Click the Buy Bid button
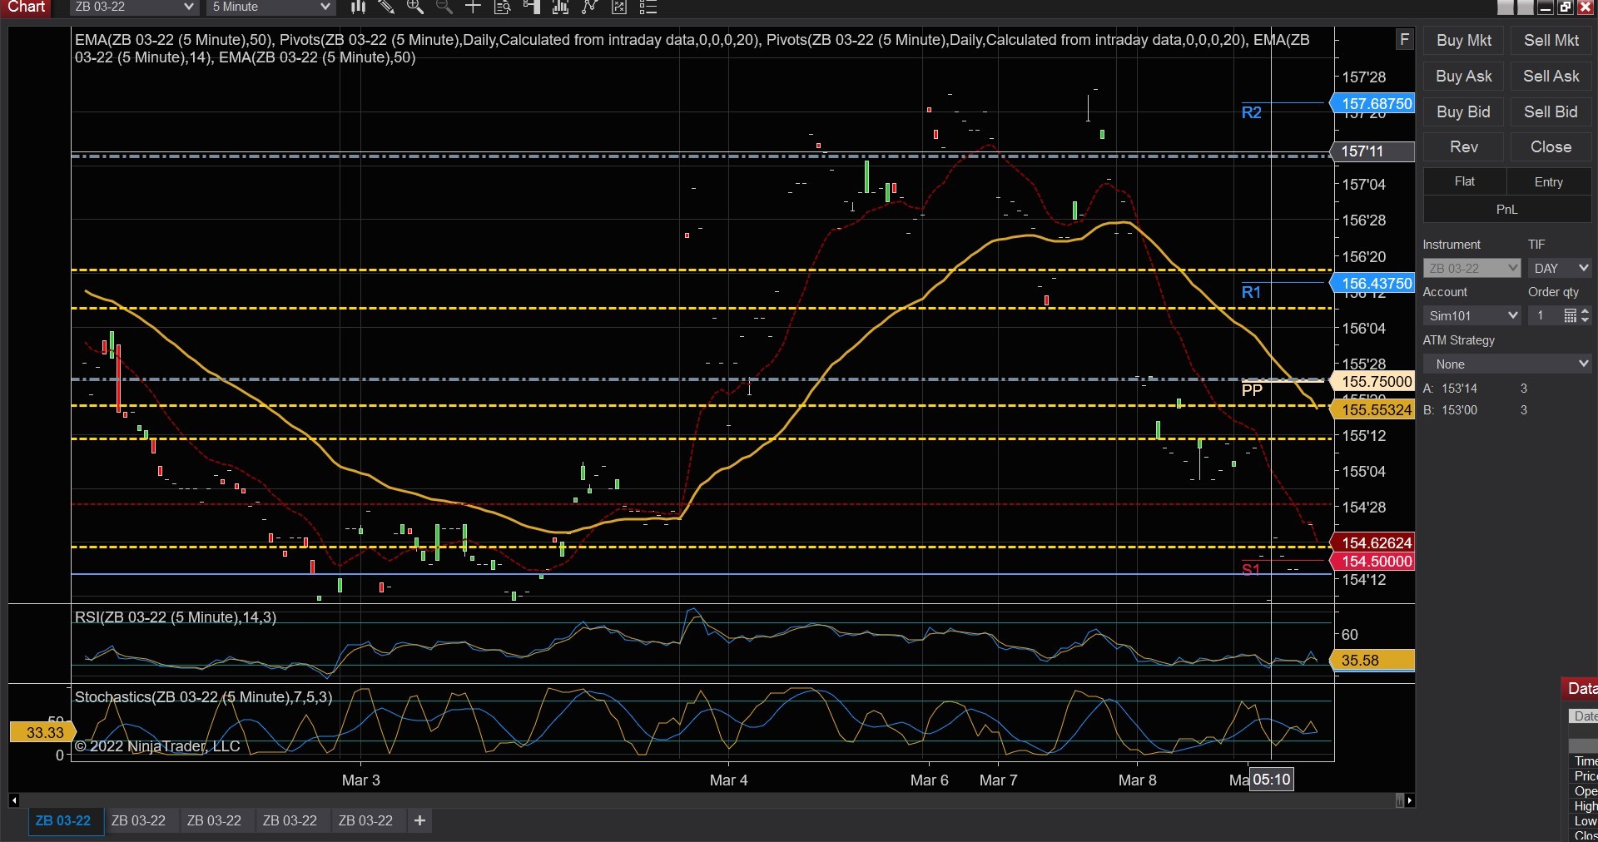 (x=1464, y=112)
